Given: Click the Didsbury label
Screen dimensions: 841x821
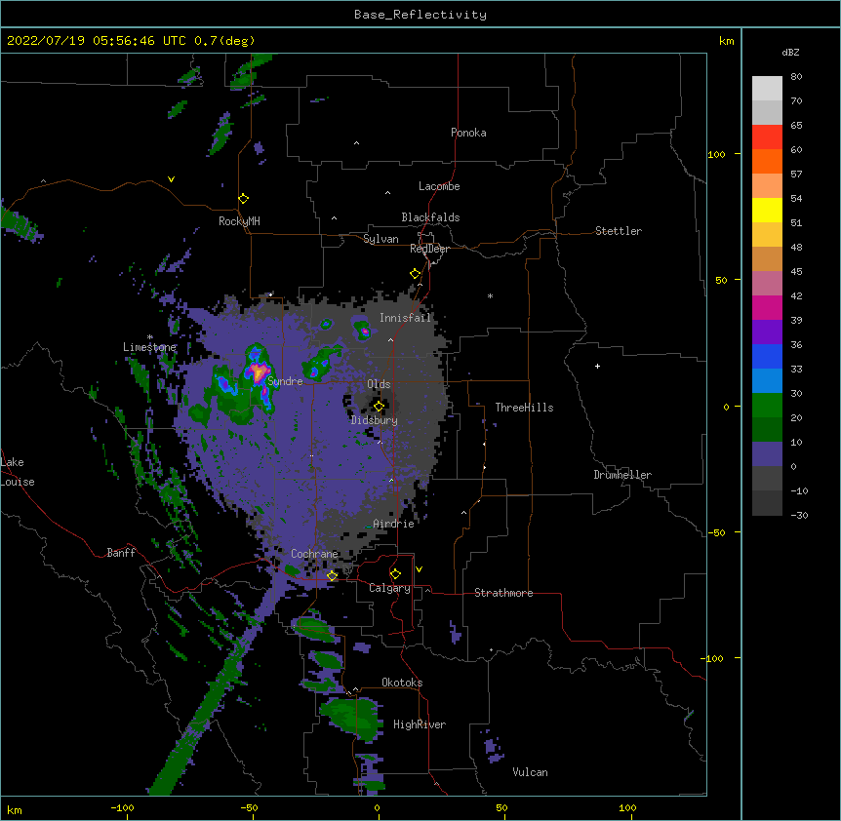Looking at the screenshot, I should [375, 420].
